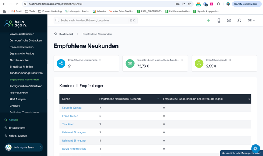Click the round blue help widget button

pyautogui.click(x=255, y=148)
